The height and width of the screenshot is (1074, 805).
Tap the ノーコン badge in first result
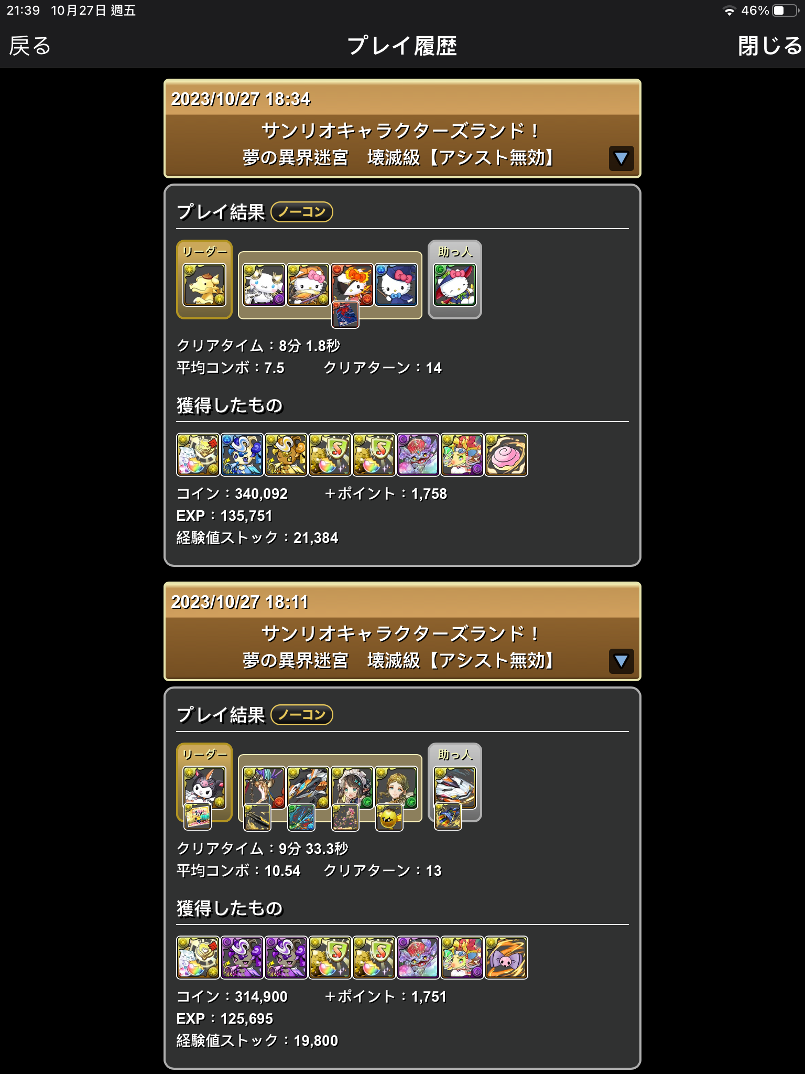pyautogui.click(x=302, y=212)
